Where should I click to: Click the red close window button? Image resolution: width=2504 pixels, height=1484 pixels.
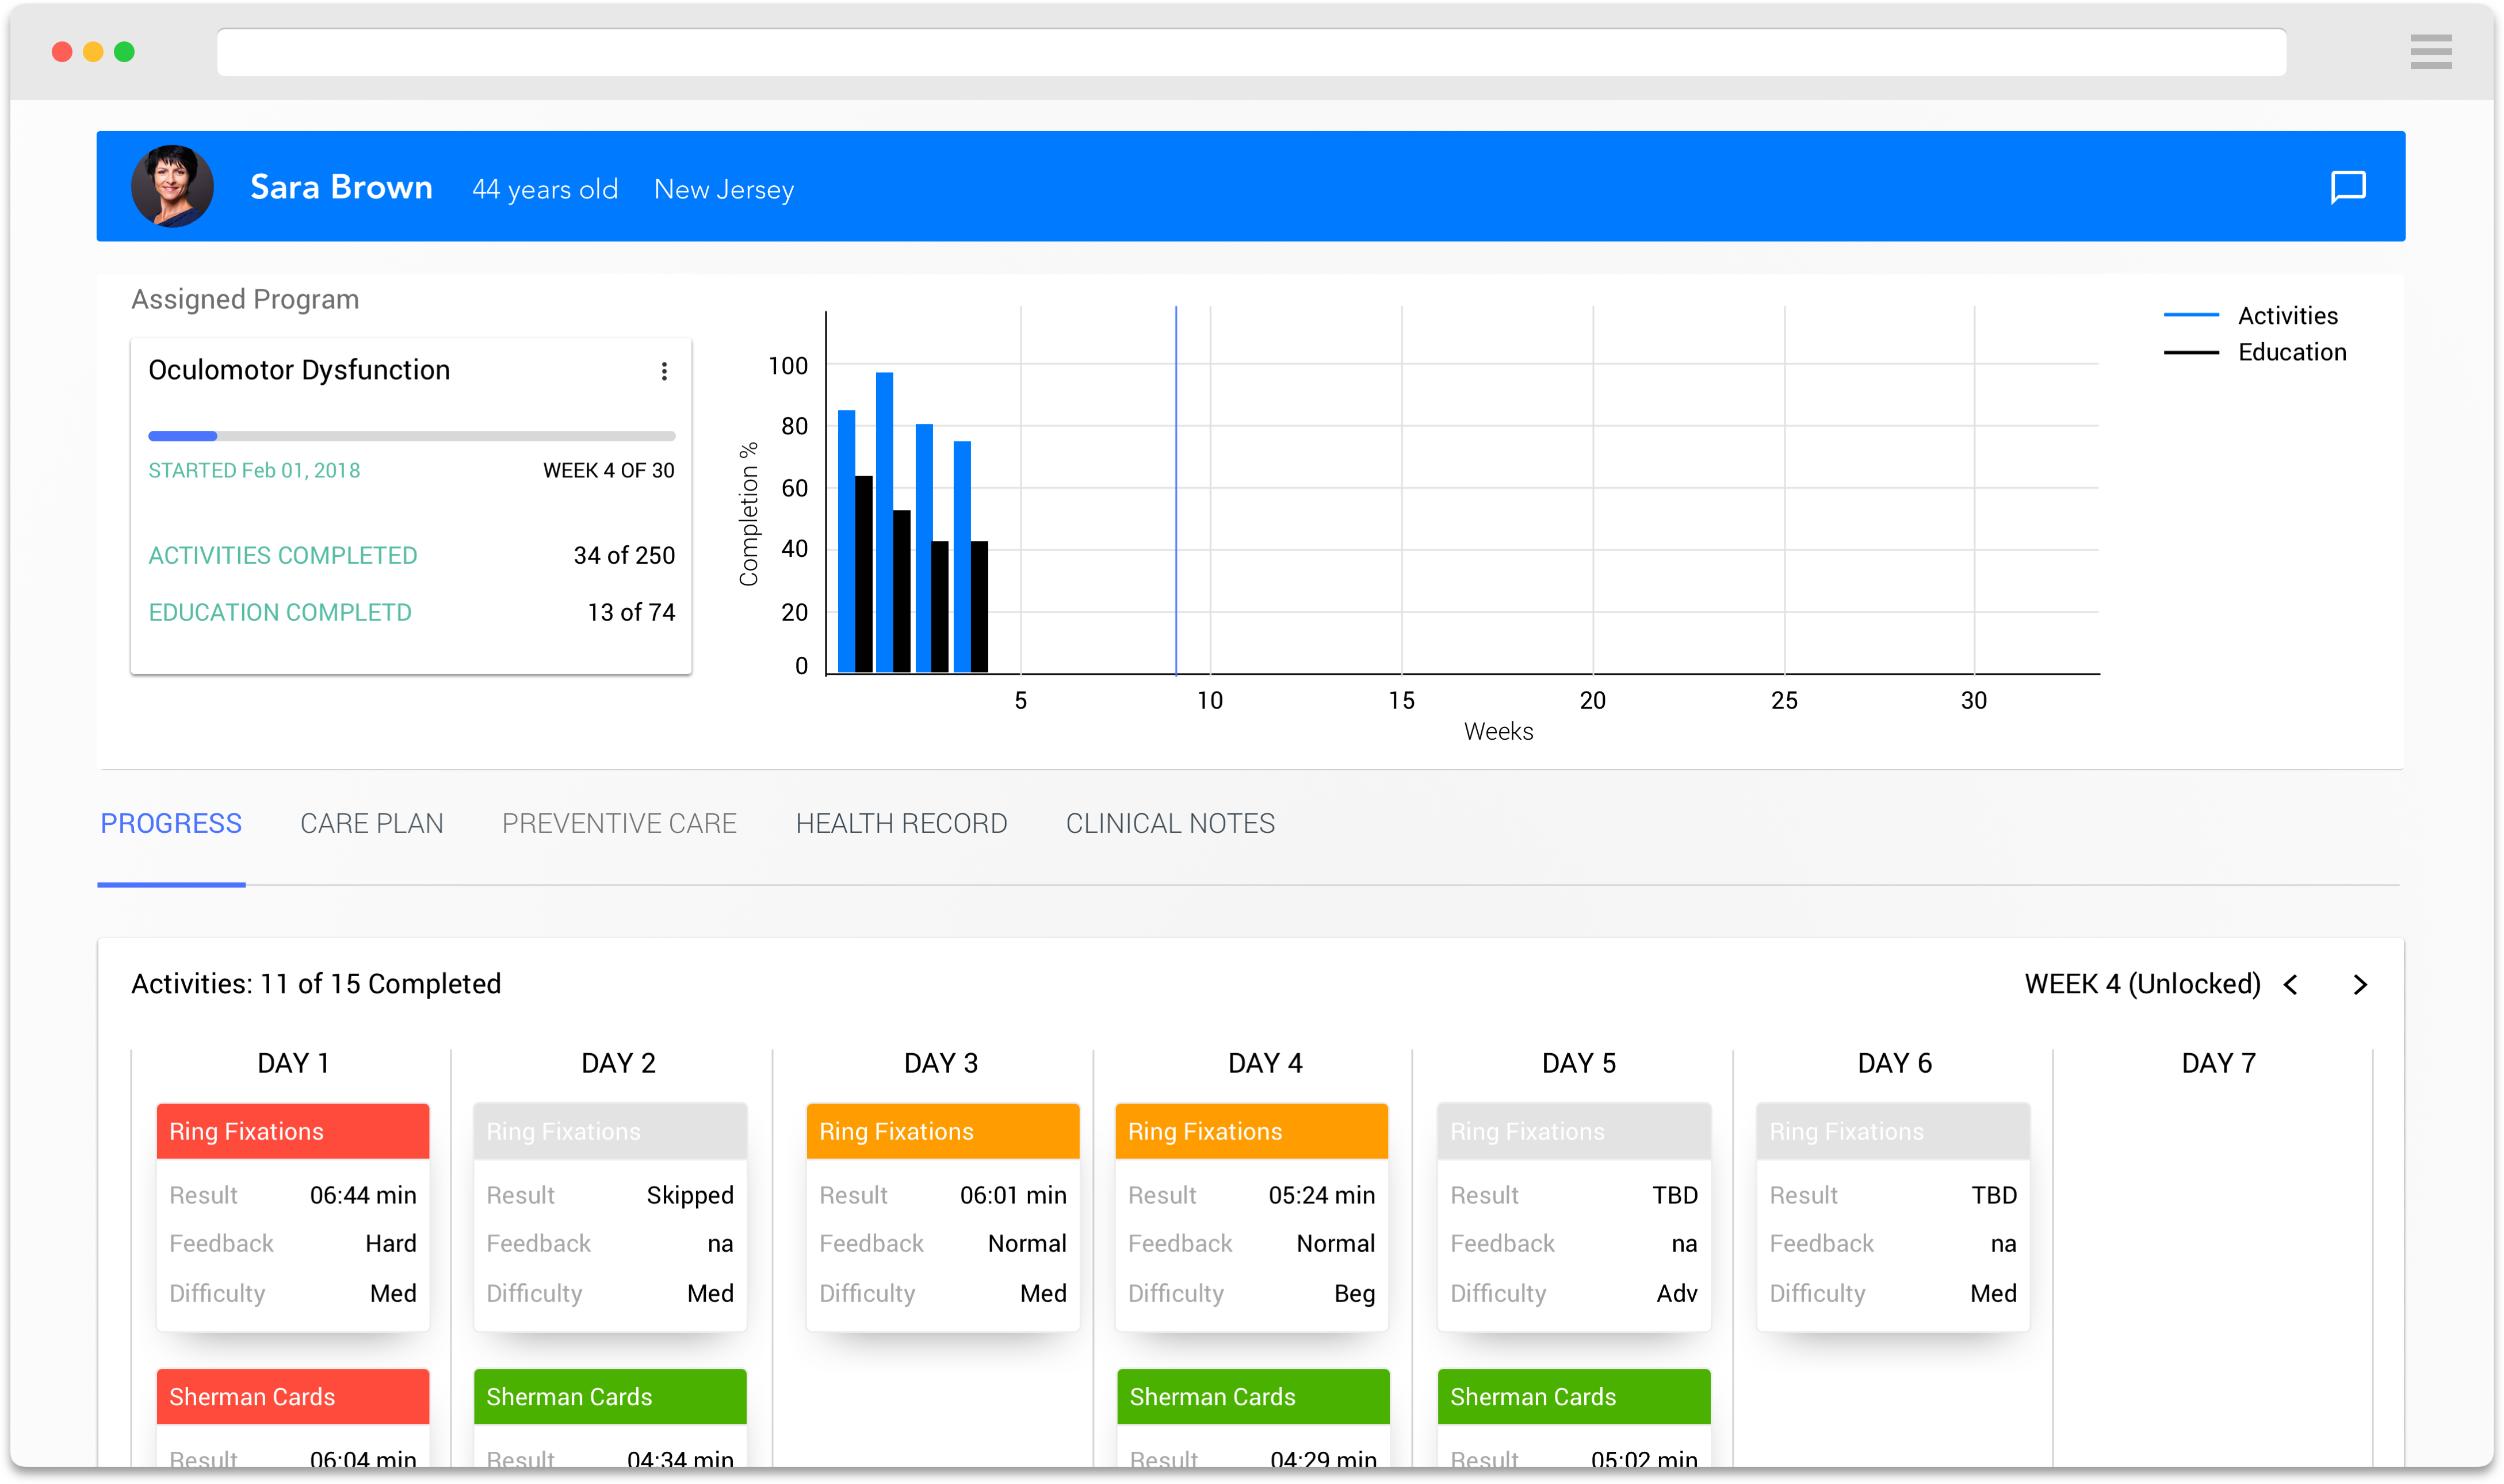click(62, 52)
